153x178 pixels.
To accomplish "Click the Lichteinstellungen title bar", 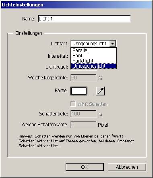I will click(x=76, y=5).
